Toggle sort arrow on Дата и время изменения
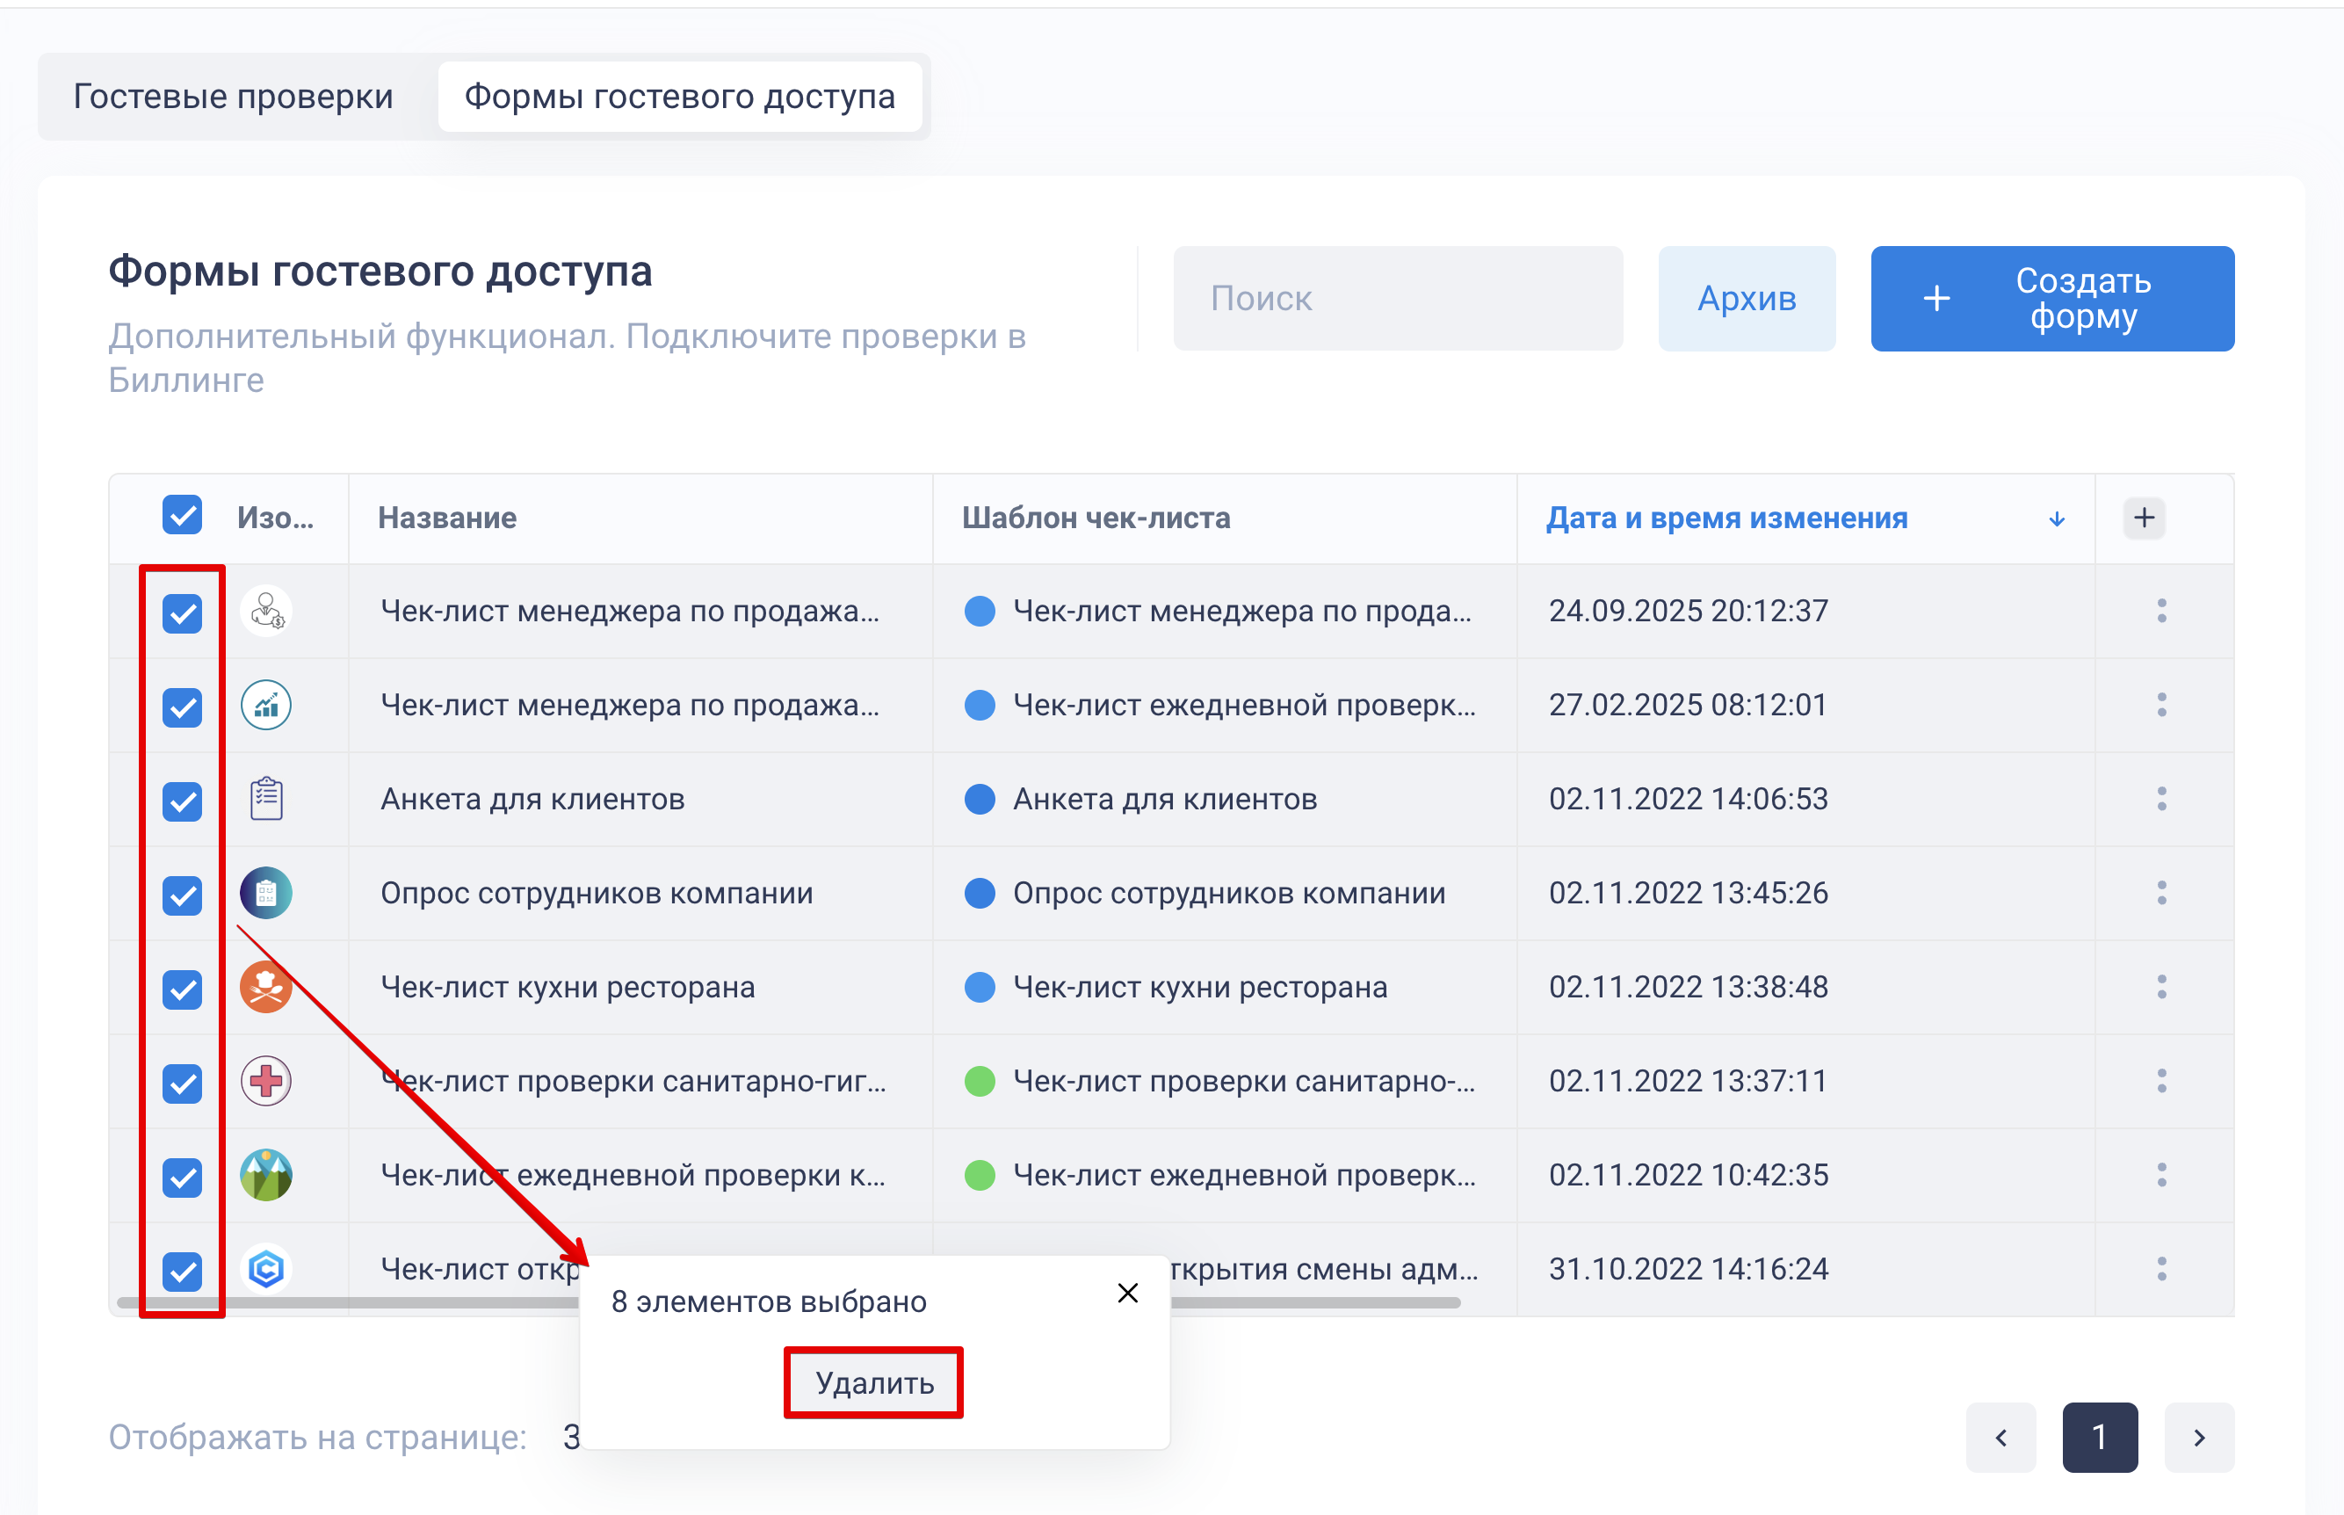 [x=2057, y=518]
